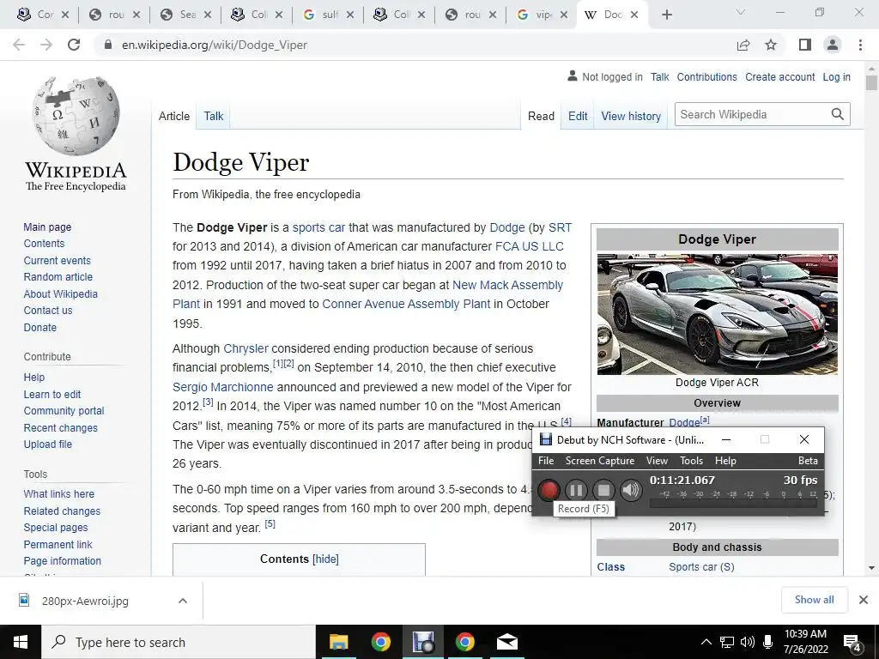Open the Mail app from taskbar
Viewport: 879px width, 659px height.
pyautogui.click(x=507, y=642)
